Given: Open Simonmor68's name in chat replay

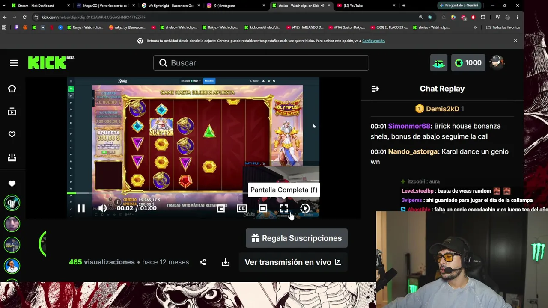Looking at the screenshot, I should 409,126.
